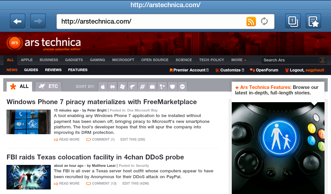The width and height of the screenshot is (331, 194).
Task: Select the ALL tab with star
Action: tap(19, 86)
